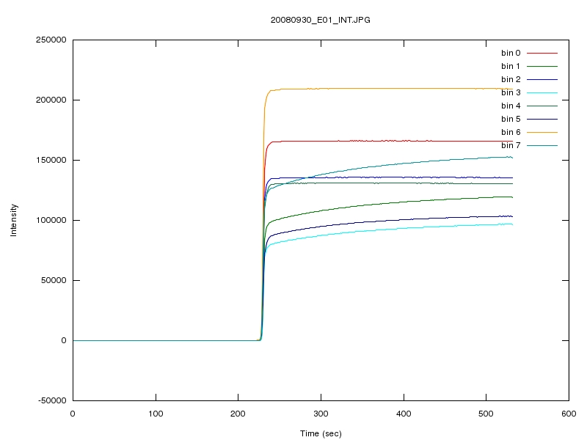
Task: Click the 200000 y-axis tick label
Action: click(x=51, y=100)
